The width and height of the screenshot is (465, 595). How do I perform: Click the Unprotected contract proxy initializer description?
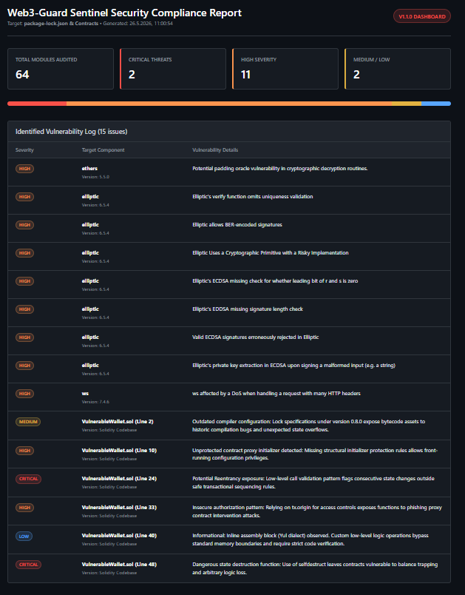click(x=315, y=454)
